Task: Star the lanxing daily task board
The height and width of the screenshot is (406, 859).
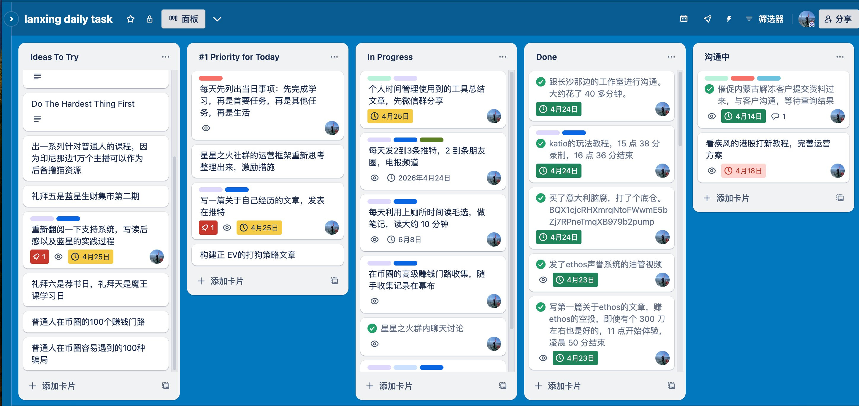Action: (130, 19)
